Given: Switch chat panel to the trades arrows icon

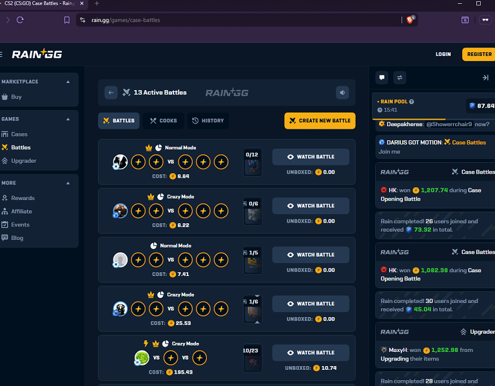Looking at the screenshot, I should point(400,77).
